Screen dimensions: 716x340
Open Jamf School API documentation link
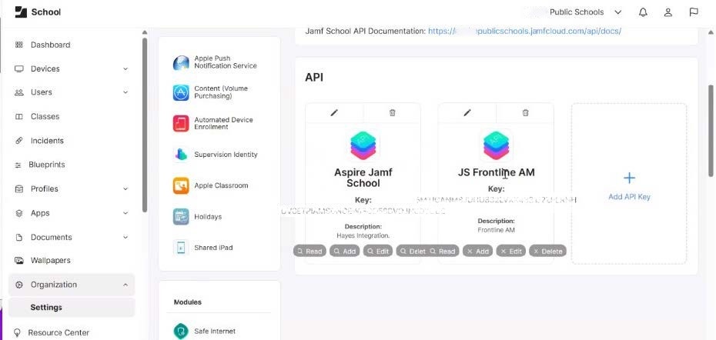524,31
